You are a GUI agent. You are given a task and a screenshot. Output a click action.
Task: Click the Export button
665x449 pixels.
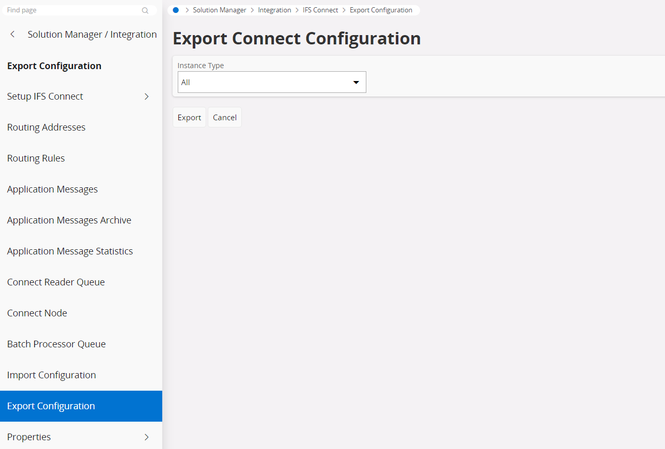click(189, 118)
